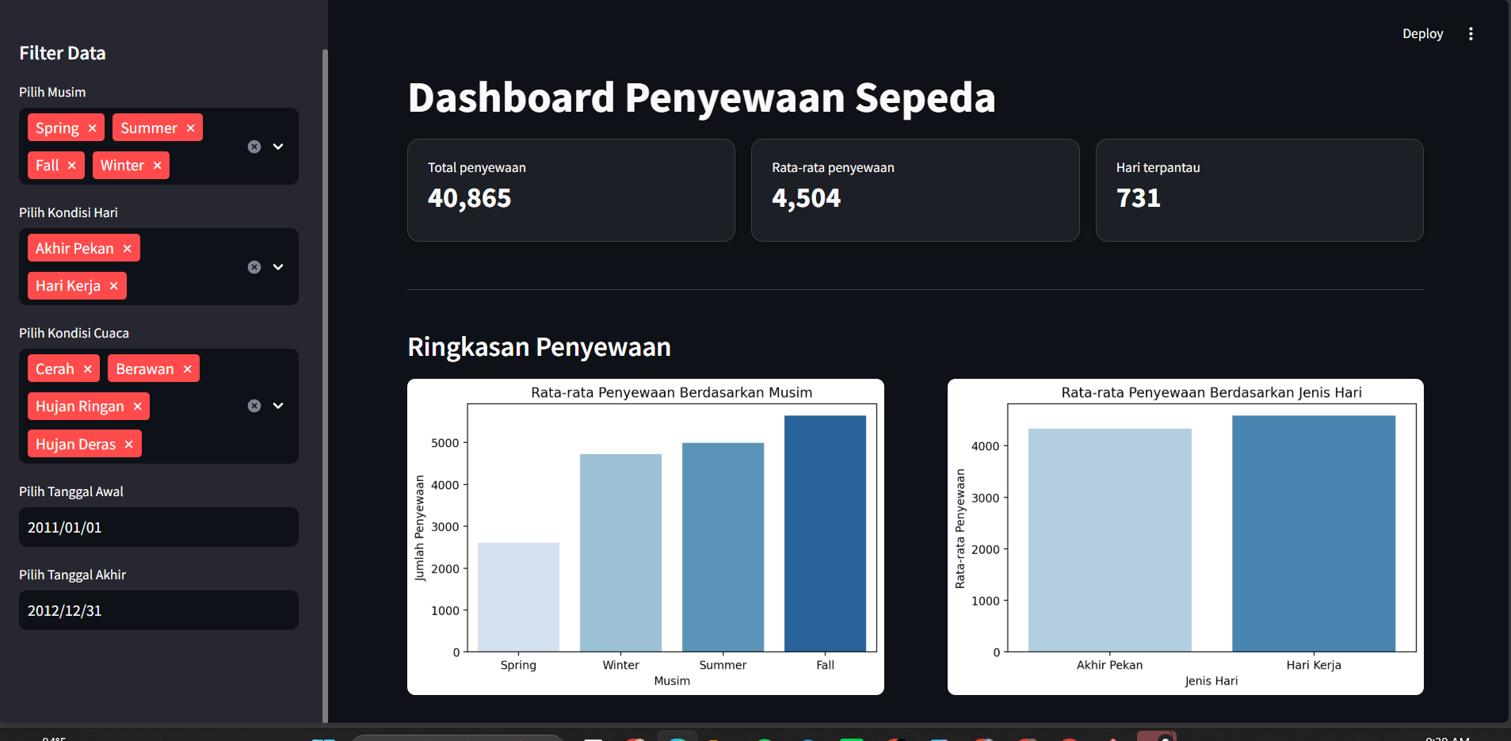The width and height of the screenshot is (1511, 741).
Task: Expand the Pilih Kondisi Cuaca dropdown
Action: pyautogui.click(x=278, y=406)
